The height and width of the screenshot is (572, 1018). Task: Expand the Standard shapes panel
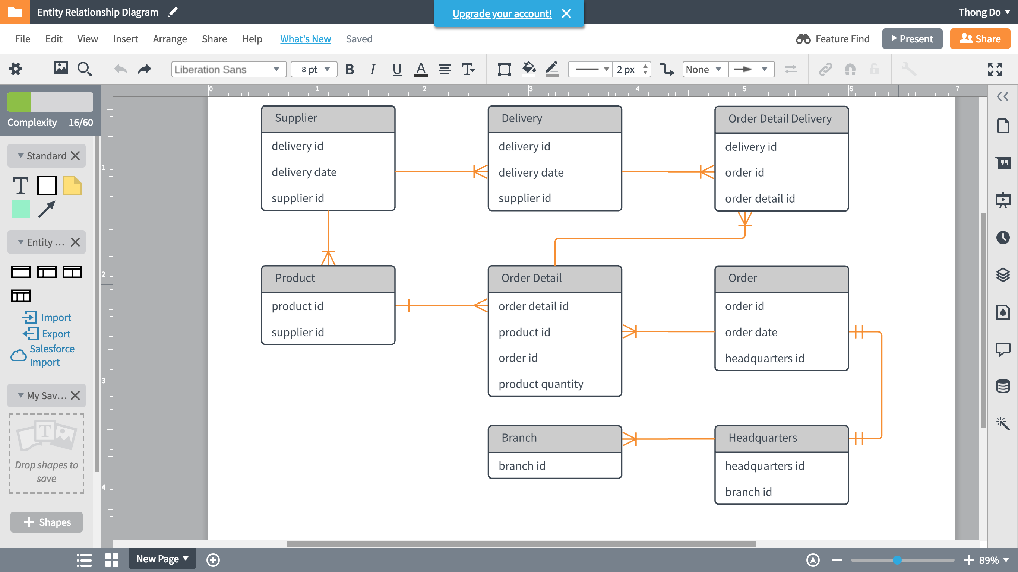(20, 155)
